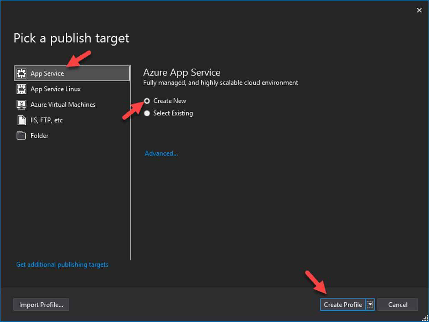Click the IIS, FTP, etc document icon

tap(21, 120)
